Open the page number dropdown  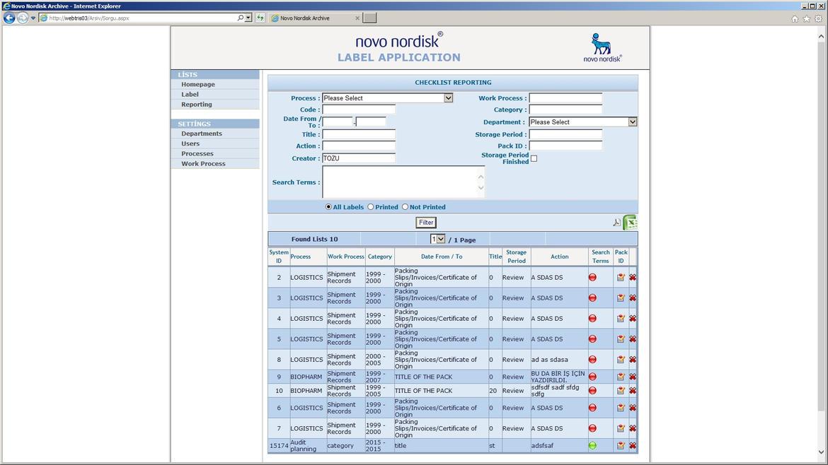(x=438, y=240)
